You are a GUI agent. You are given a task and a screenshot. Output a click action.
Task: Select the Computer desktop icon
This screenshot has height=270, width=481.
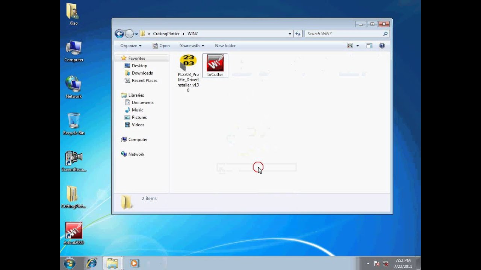(74, 51)
